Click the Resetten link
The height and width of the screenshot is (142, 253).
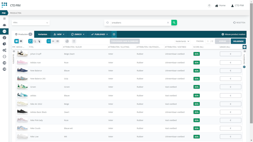(x=239, y=23)
